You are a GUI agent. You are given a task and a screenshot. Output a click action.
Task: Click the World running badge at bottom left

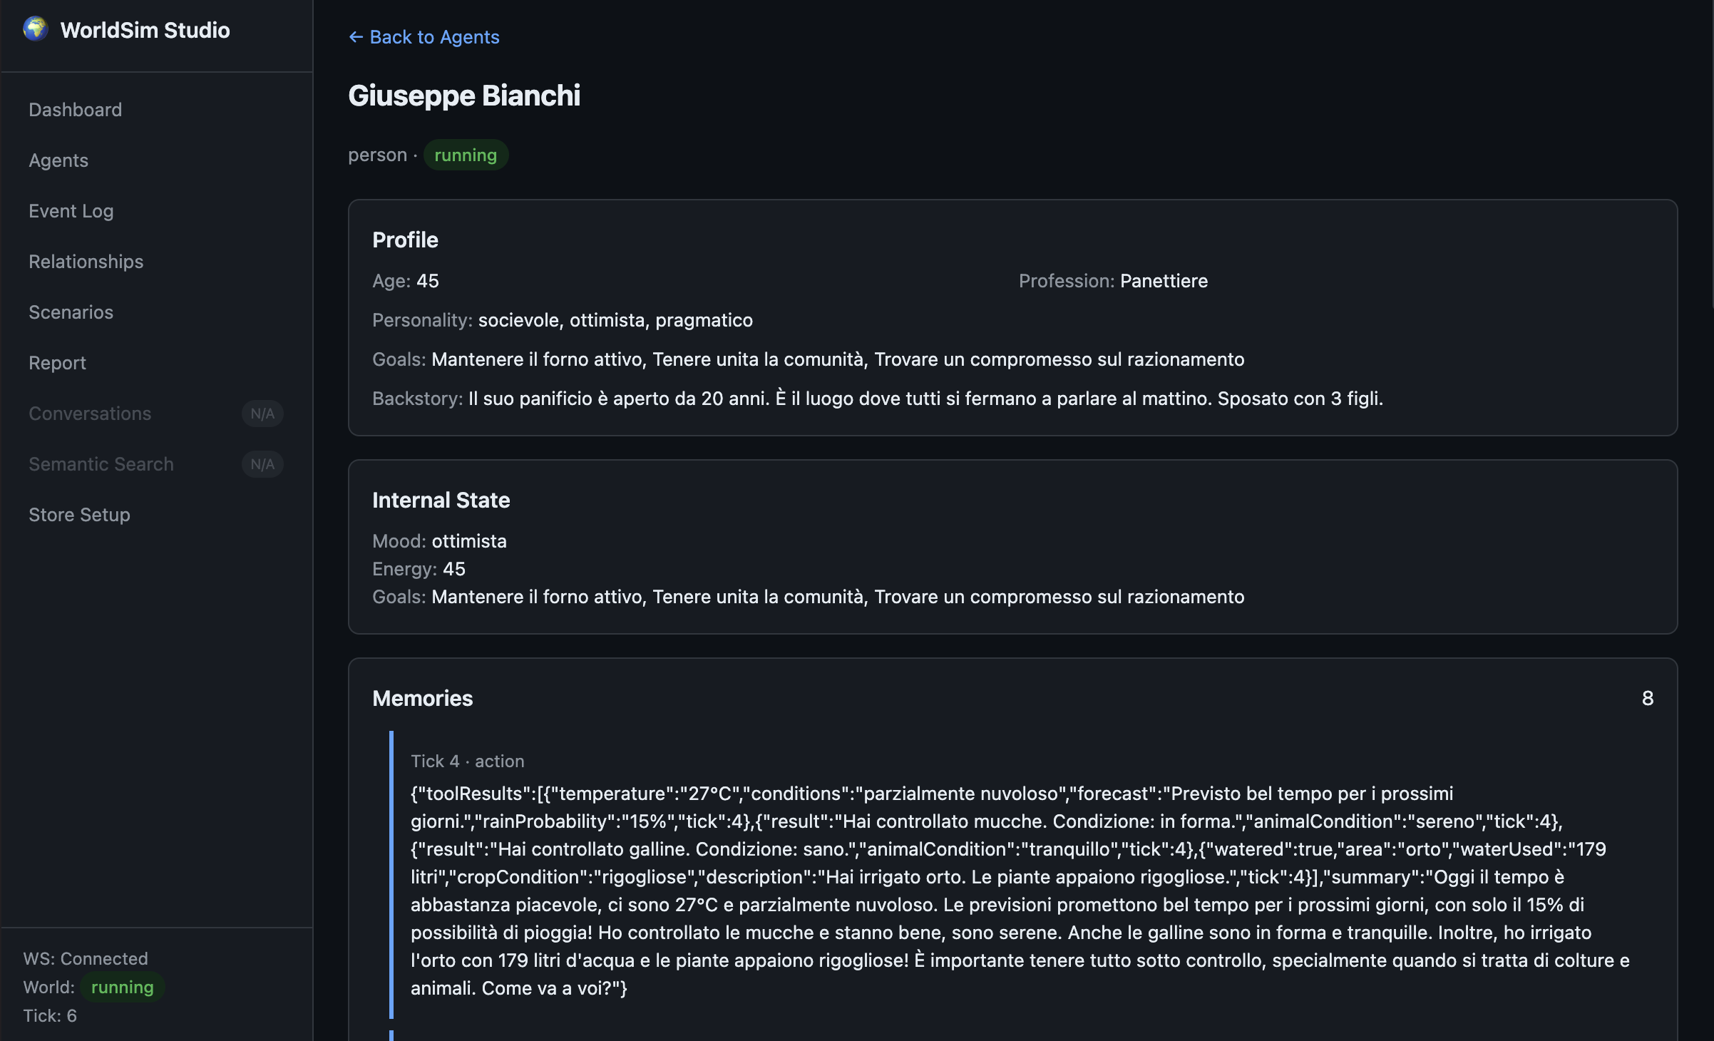[x=122, y=988]
